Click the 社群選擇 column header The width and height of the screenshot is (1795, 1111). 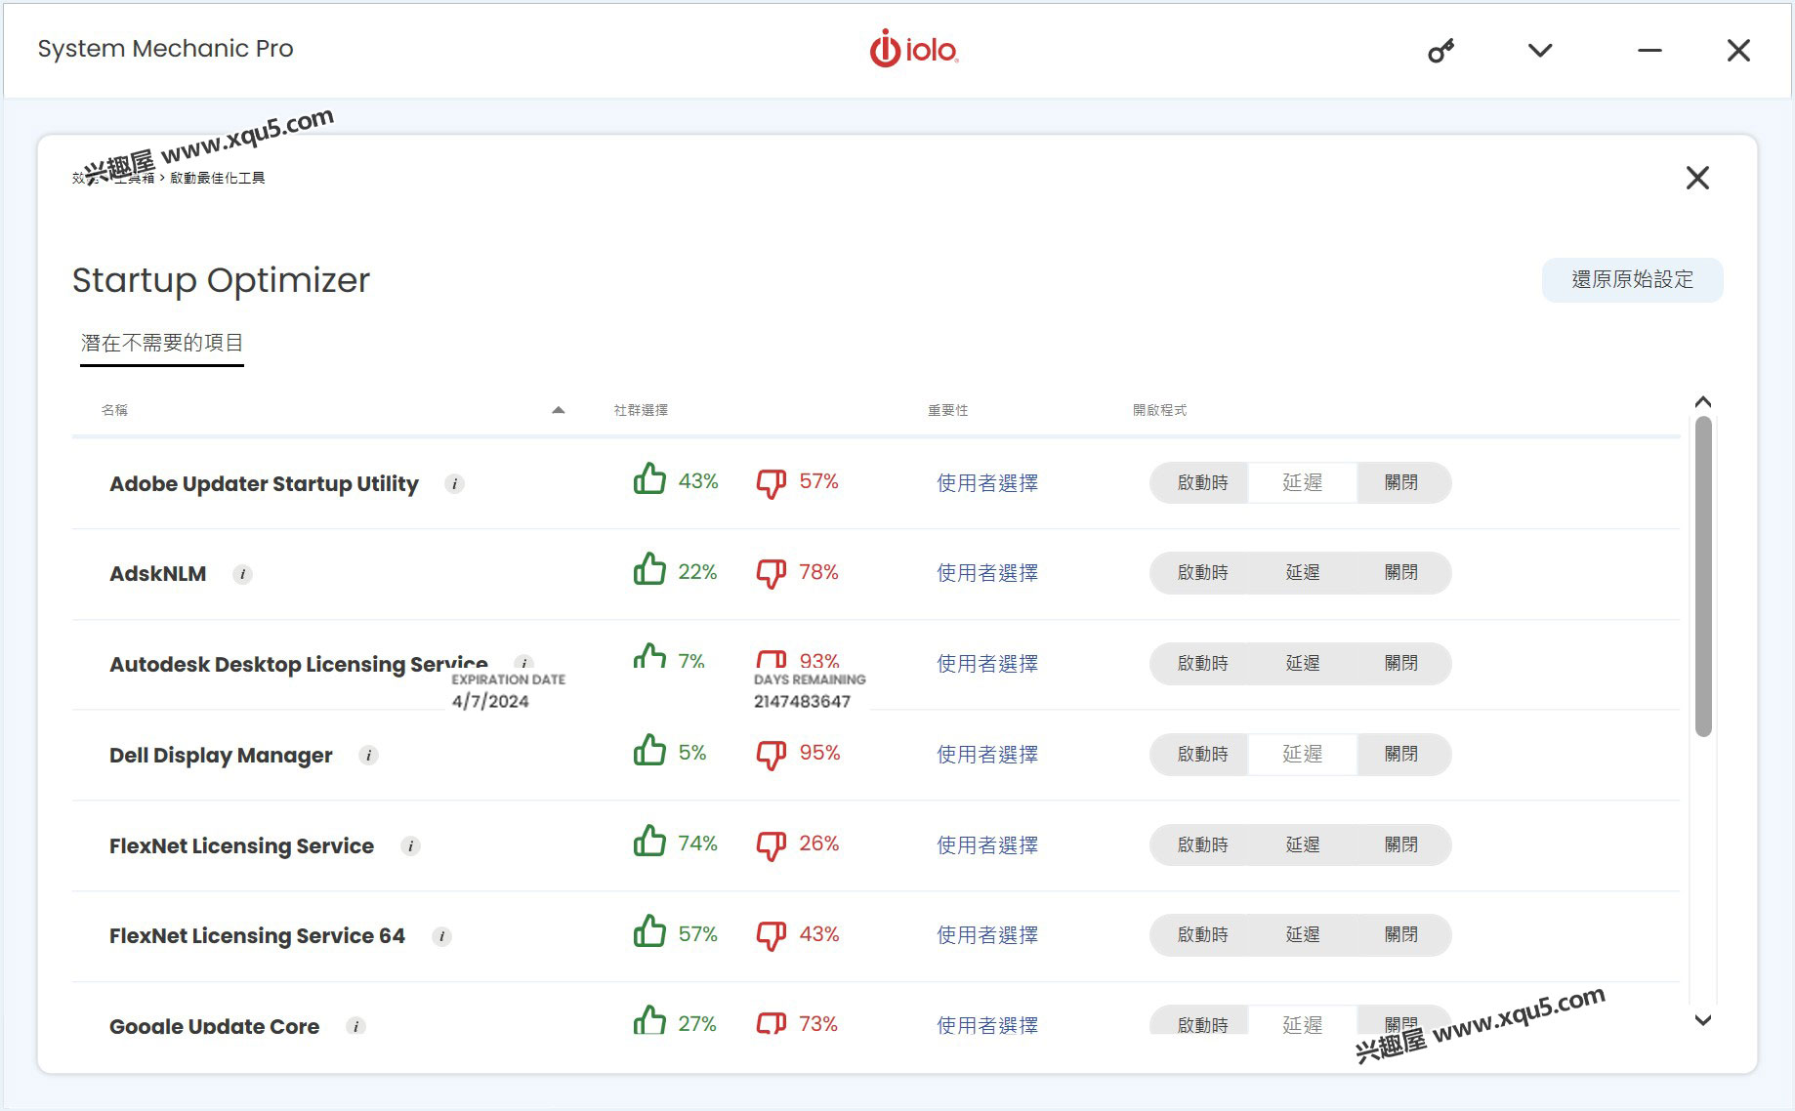click(x=641, y=410)
